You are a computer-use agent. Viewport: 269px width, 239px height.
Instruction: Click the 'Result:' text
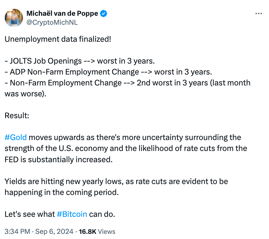point(17,116)
